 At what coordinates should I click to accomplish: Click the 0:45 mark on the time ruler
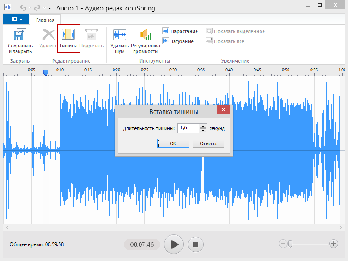257,70
